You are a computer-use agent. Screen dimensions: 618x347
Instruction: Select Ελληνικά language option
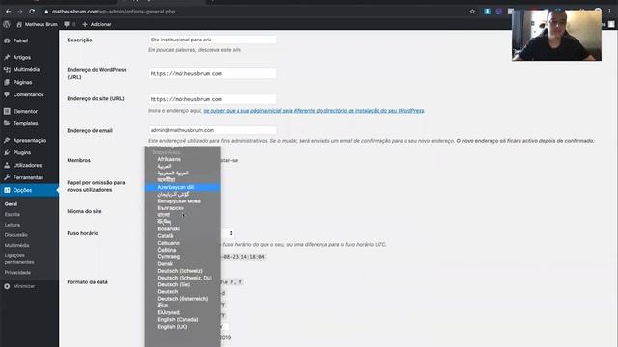[x=168, y=312]
